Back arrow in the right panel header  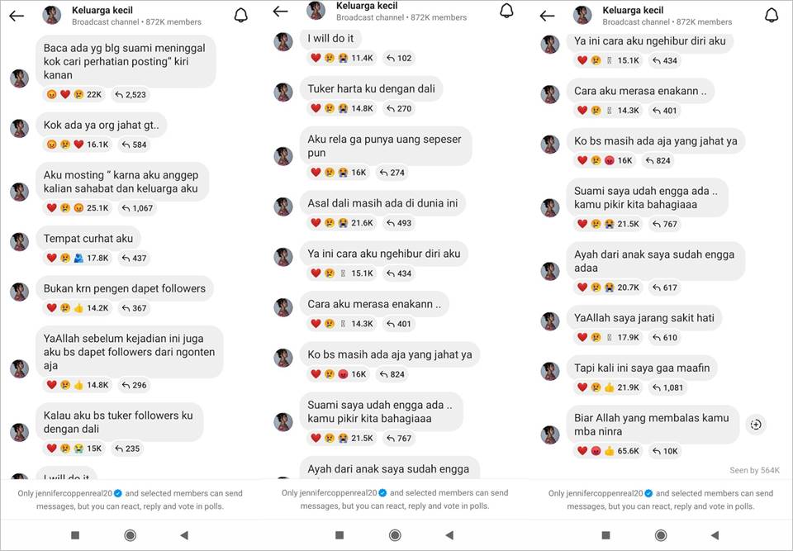(x=547, y=17)
